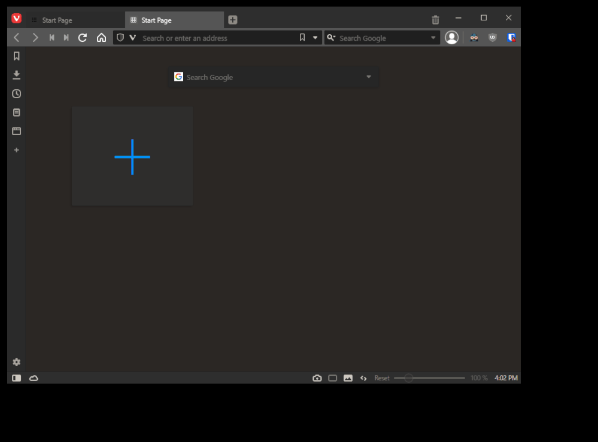
Task: Click the Google logo in Start Page search
Action: tap(178, 77)
